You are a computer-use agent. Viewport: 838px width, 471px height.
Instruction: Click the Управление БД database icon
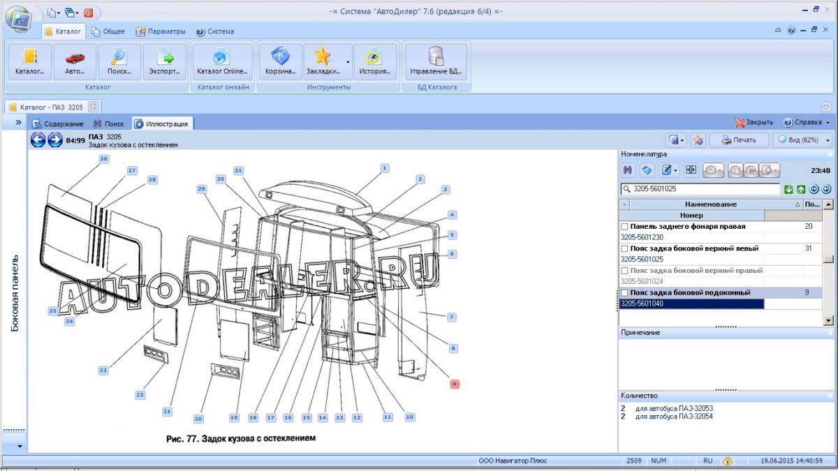tap(436, 61)
